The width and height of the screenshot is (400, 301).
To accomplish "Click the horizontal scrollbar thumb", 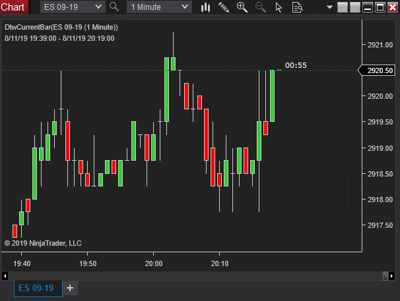I will click(x=385, y=276).
